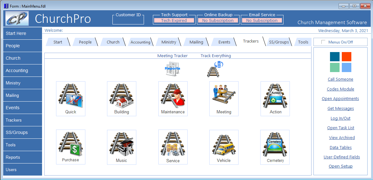
Task: Open the Vehicle tracker icon
Action: 224,147
